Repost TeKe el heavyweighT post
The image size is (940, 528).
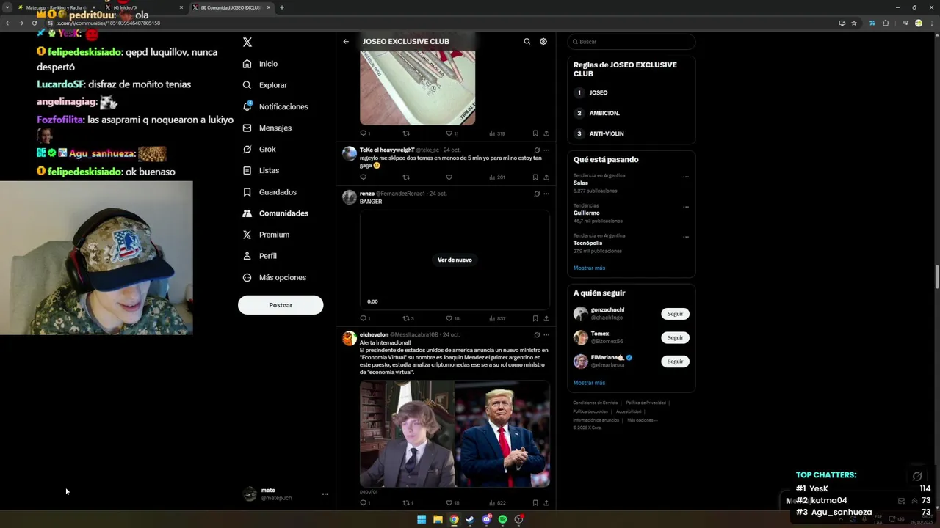(x=406, y=177)
